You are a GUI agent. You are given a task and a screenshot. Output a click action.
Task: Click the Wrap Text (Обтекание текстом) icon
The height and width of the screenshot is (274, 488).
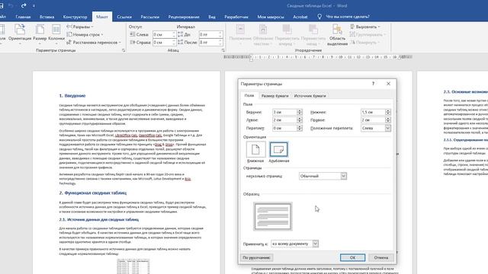[263, 35]
